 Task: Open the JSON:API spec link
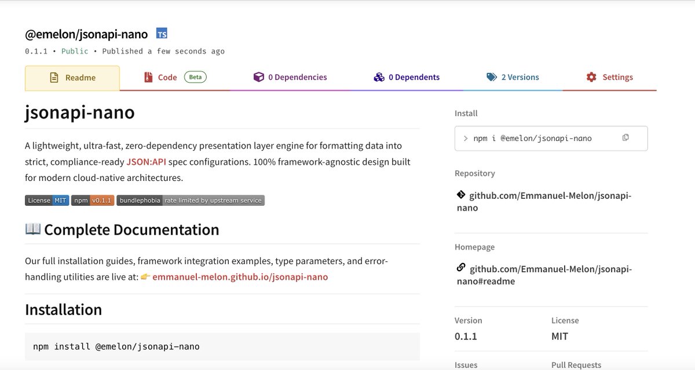[x=146, y=162]
